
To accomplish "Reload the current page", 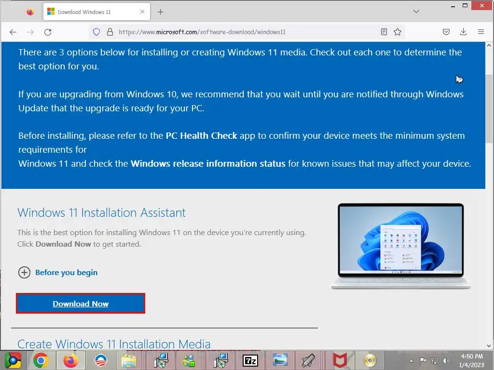I will tap(48, 32).
